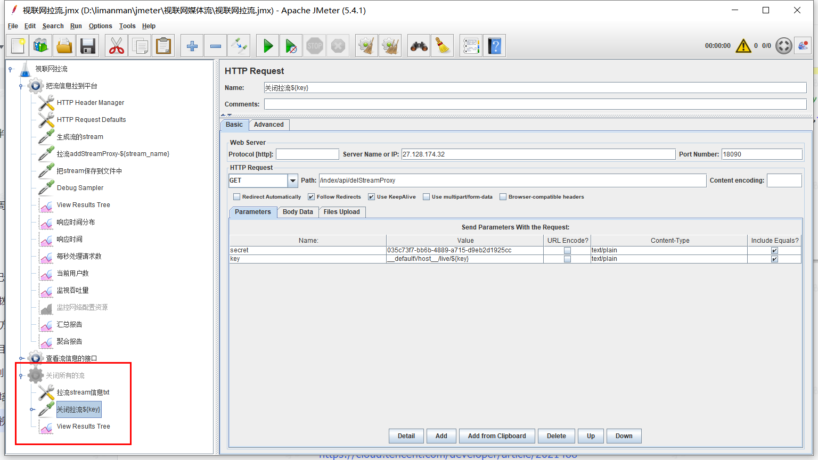Screen dimensions: 818x460
Task: Click the green Start run icon
Action: [268, 46]
